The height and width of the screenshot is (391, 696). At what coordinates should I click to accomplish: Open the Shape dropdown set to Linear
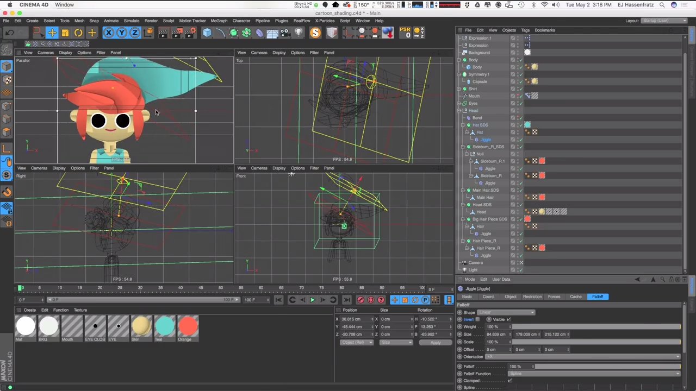pos(506,312)
